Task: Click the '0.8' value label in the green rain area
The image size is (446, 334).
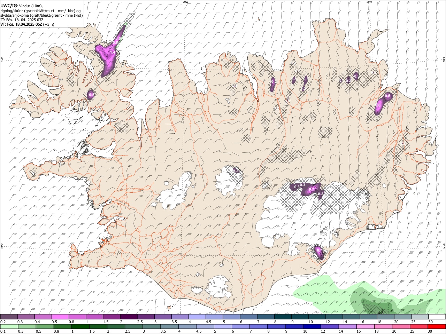Action: [x=380, y=312]
